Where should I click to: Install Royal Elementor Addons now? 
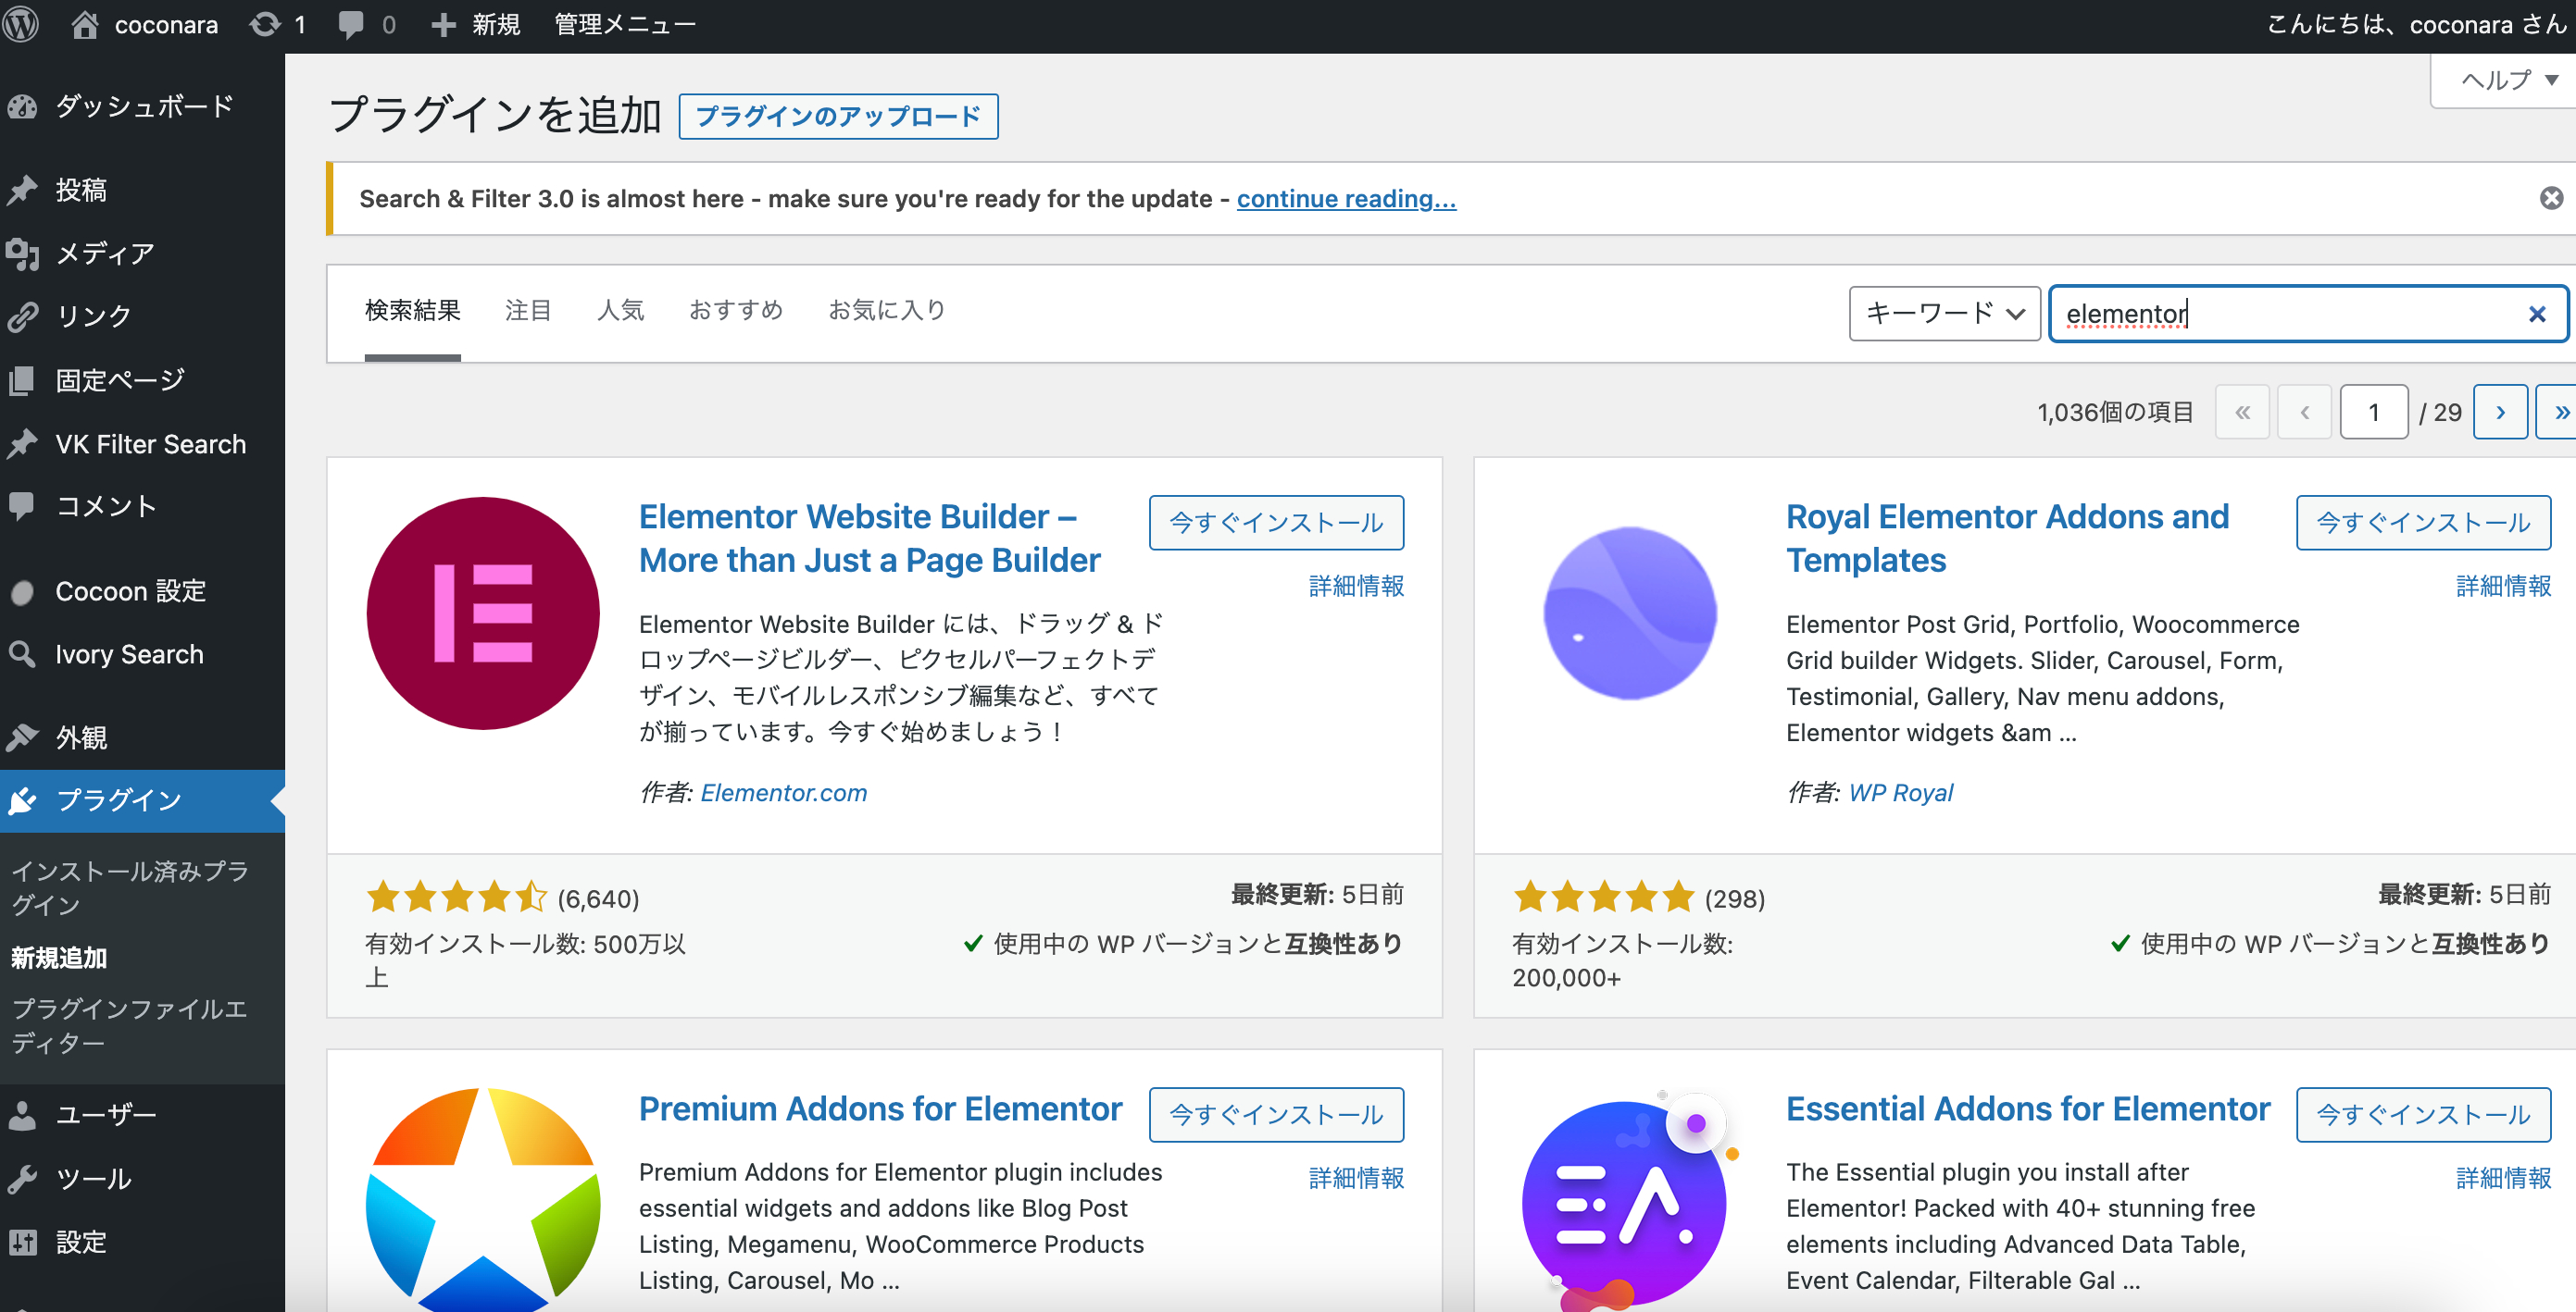[2423, 523]
